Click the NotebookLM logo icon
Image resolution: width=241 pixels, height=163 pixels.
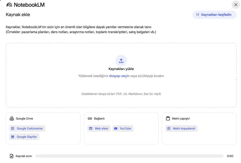(9, 4)
